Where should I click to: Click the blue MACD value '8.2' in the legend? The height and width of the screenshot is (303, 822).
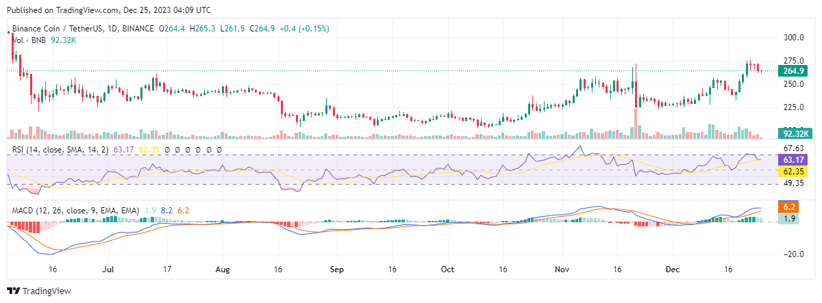[x=166, y=210]
